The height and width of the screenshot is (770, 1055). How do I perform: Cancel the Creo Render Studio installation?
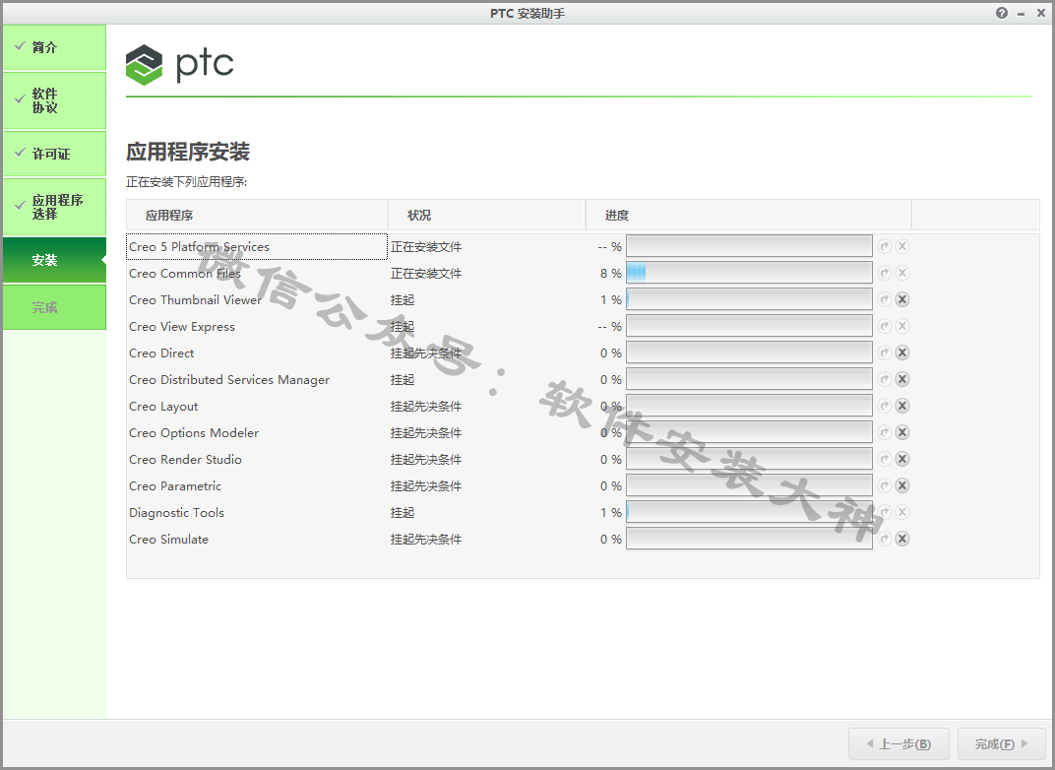pyautogui.click(x=902, y=459)
